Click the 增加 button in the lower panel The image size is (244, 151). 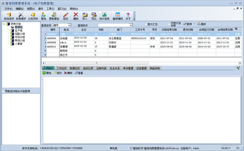(x=47, y=73)
